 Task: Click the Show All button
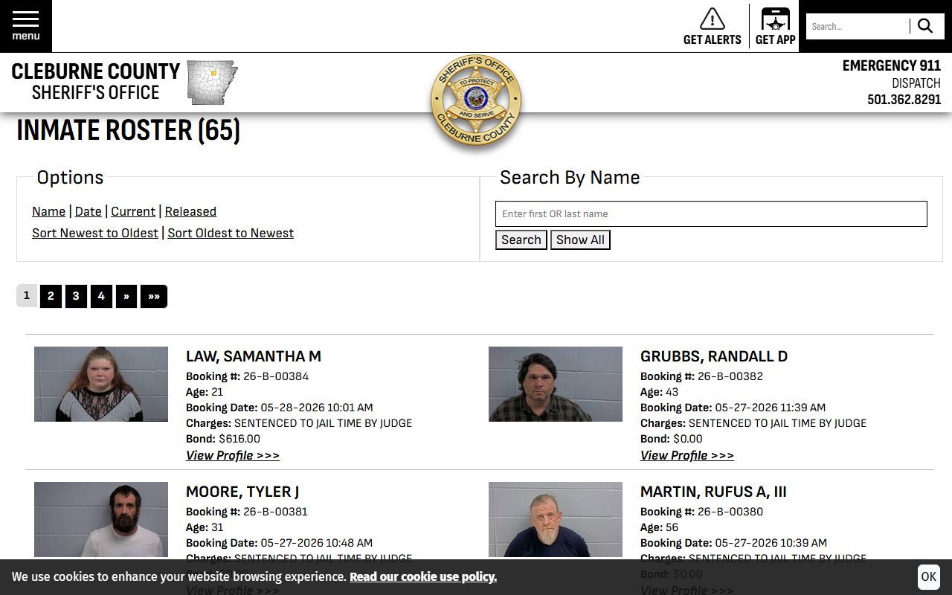click(x=580, y=239)
